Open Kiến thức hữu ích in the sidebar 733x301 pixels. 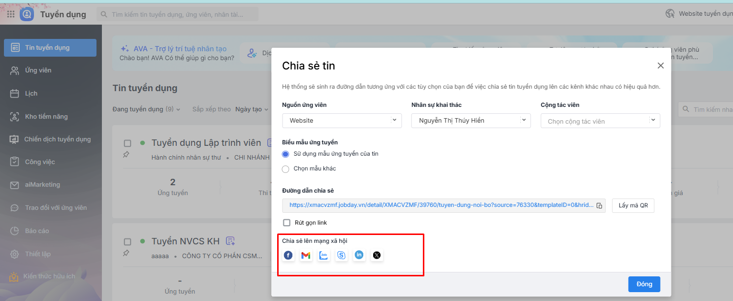(50, 276)
